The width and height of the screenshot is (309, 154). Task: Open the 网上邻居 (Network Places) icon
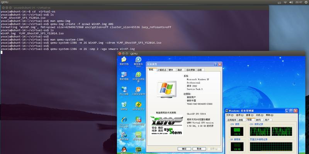point(124,91)
